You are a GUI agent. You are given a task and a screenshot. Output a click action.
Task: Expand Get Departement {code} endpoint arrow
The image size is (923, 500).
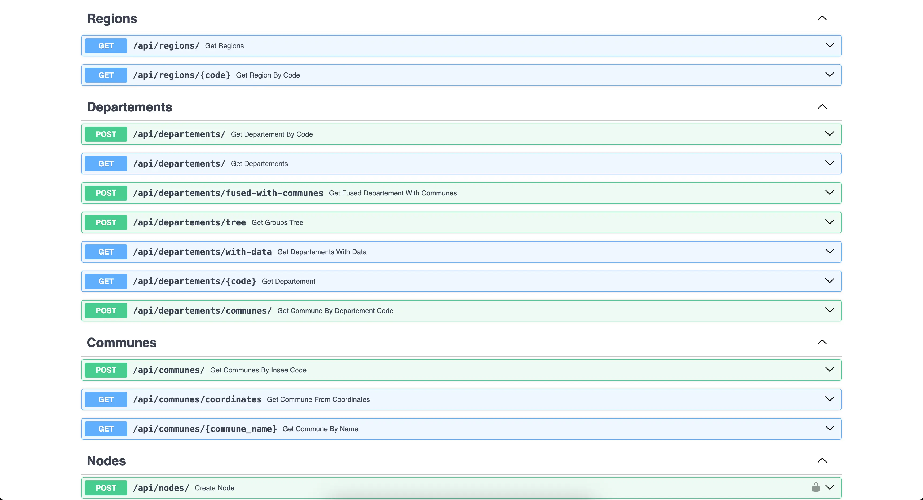tap(830, 281)
